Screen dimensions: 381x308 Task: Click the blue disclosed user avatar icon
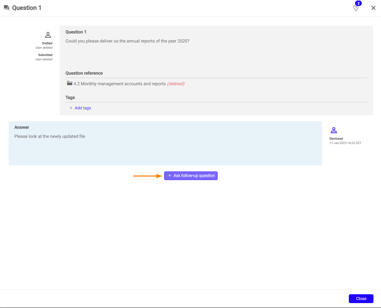pyautogui.click(x=334, y=130)
